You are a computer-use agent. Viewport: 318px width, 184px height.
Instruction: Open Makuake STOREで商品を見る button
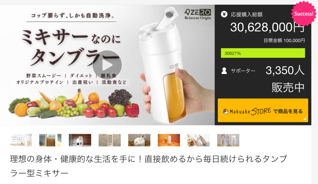tap(263, 110)
